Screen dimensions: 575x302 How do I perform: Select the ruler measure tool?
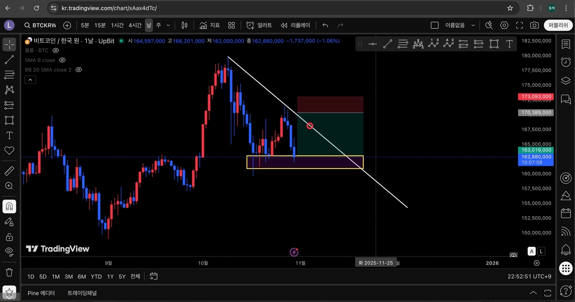pos(9,171)
